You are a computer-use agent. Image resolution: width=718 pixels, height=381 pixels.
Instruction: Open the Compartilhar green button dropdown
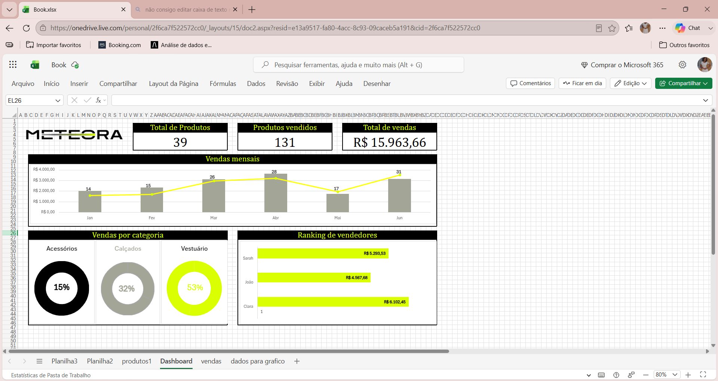coord(684,83)
